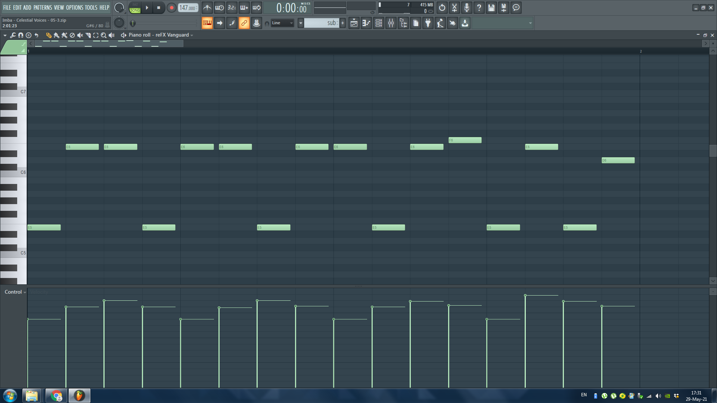This screenshot has width=717, height=403.
Task: Toggle the metronome icon
Action: pos(207,8)
